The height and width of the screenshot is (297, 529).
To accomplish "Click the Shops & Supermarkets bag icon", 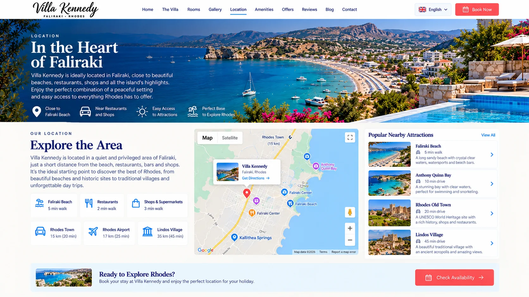I will tap(136, 203).
